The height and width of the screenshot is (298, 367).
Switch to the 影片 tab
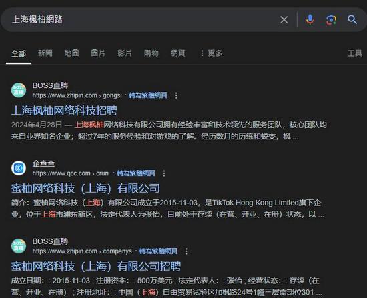pos(125,53)
